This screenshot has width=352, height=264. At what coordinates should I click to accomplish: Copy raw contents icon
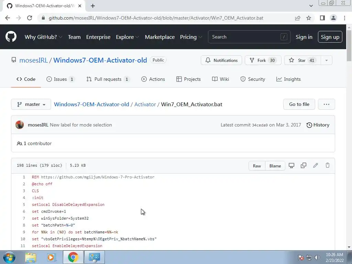[x=304, y=165]
